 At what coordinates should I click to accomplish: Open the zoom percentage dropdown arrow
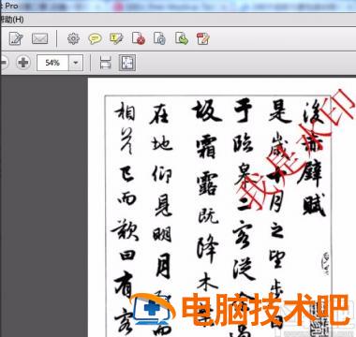coord(76,63)
